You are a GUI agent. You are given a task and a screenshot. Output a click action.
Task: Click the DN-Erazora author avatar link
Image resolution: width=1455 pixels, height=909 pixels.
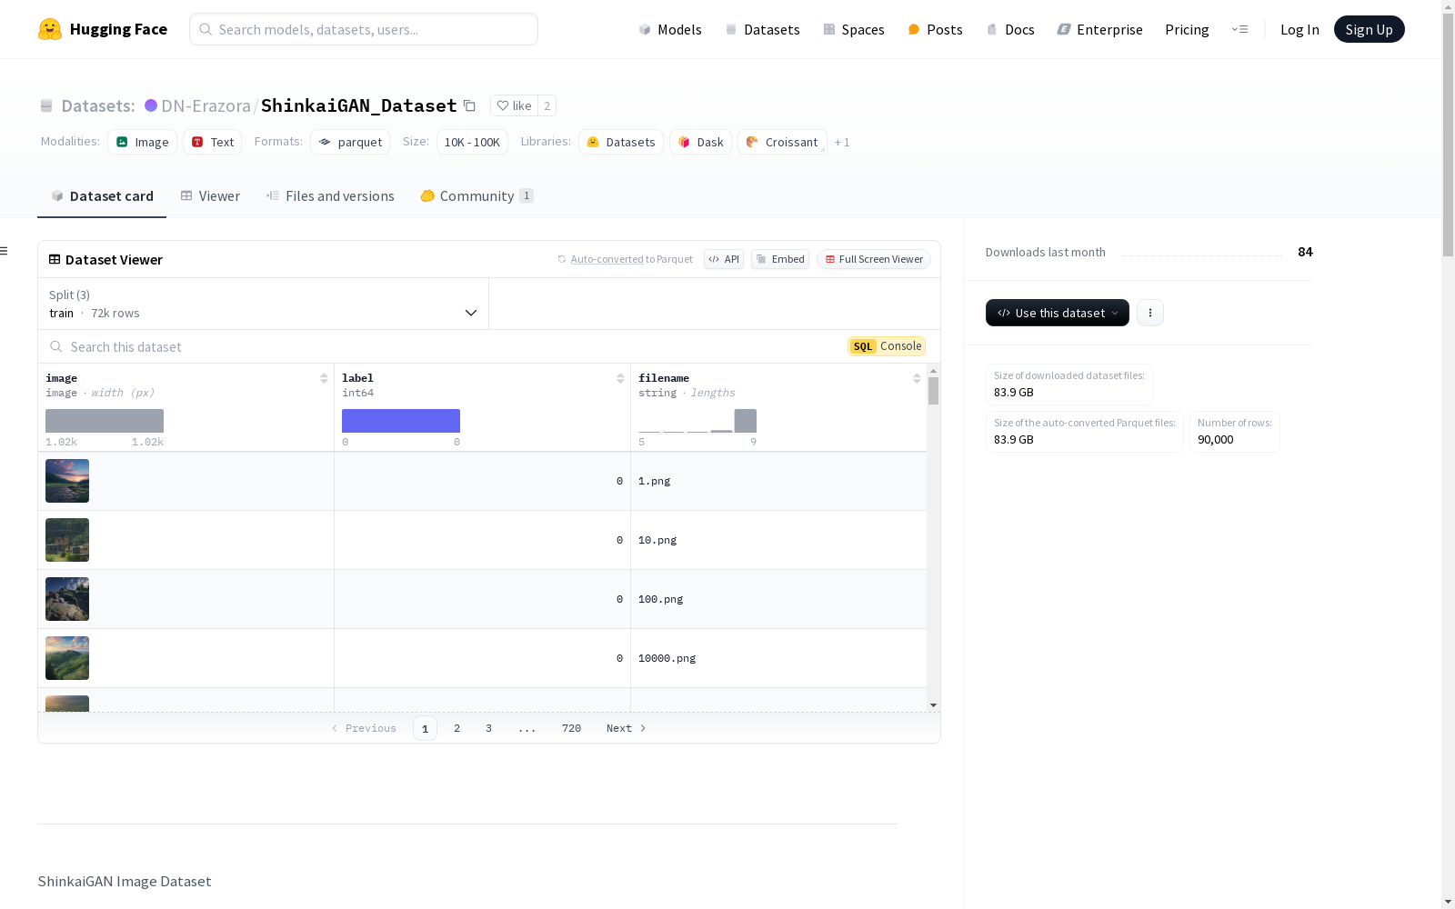[151, 105]
